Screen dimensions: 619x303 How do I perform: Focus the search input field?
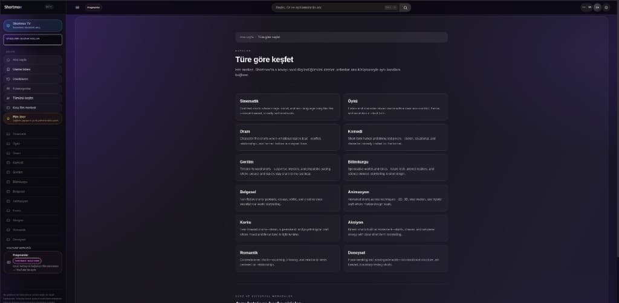point(335,7)
